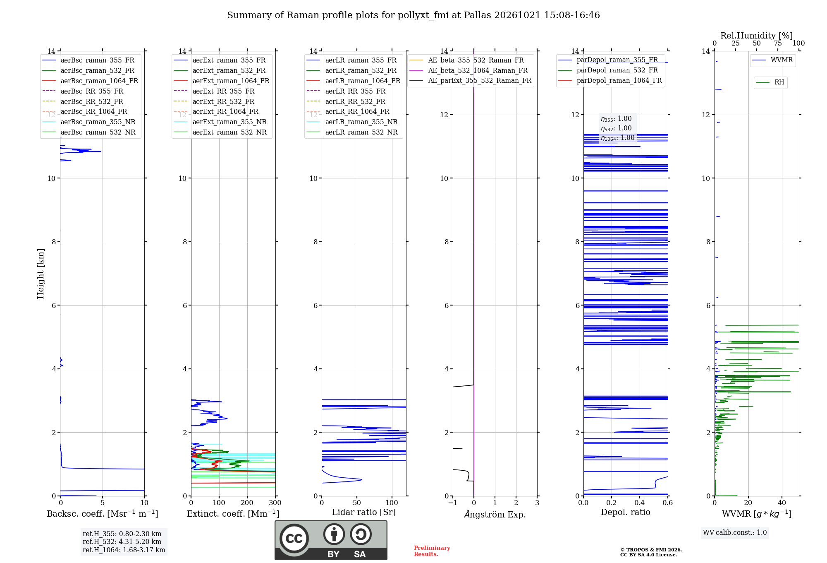Click the Lidar ratio [Sr] axis label
Screen dimensions: 827x563
pyautogui.click(x=364, y=512)
